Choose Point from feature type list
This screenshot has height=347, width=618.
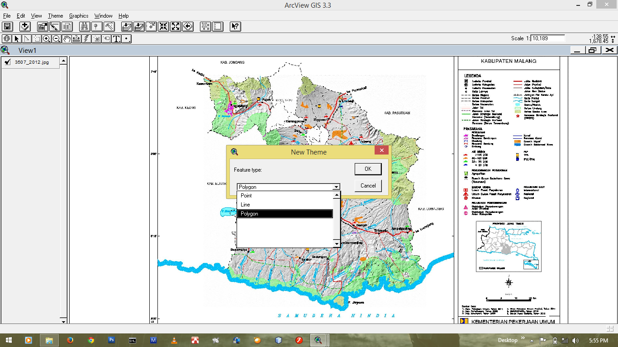[247, 196]
